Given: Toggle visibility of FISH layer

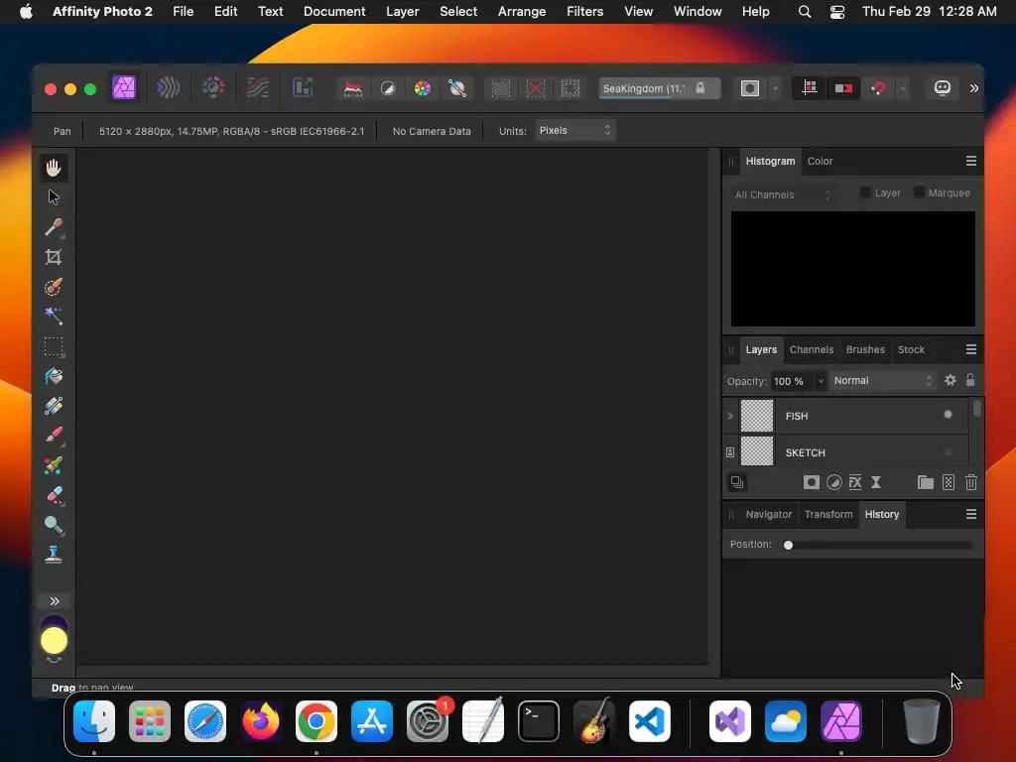Looking at the screenshot, I should (948, 415).
